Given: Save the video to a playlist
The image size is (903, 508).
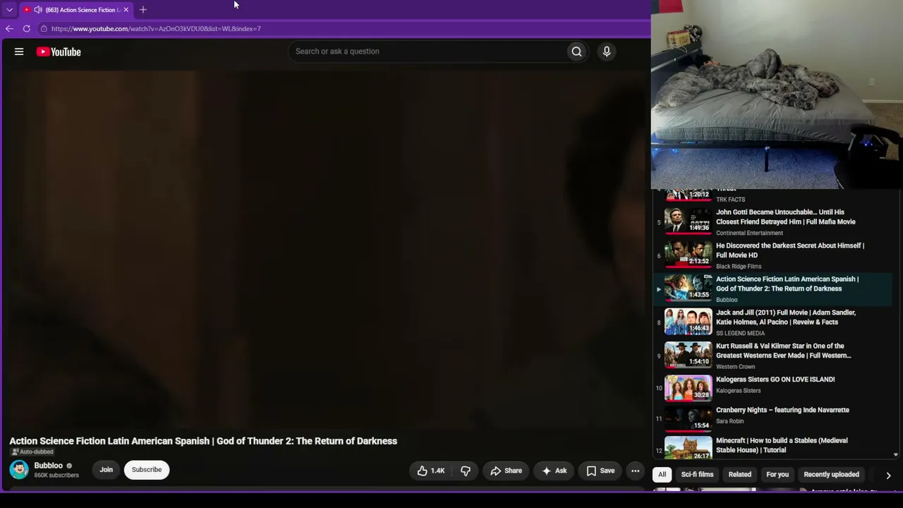Looking at the screenshot, I should click(600, 471).
